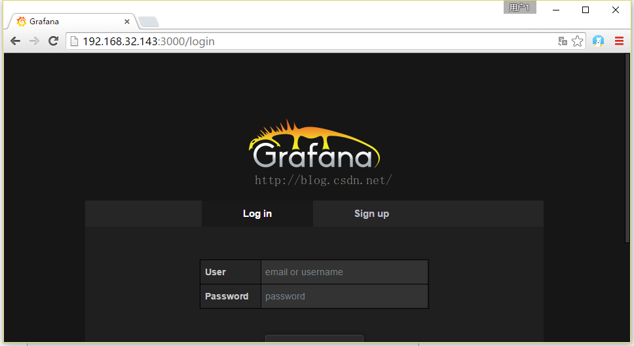Click the Grafana logo

314,144
